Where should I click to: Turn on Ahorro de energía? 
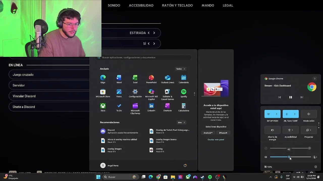pyautogui.click(x=273, y=130)
